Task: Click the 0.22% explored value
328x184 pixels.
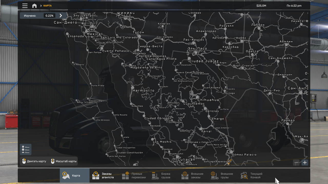Action: point(49,16)
